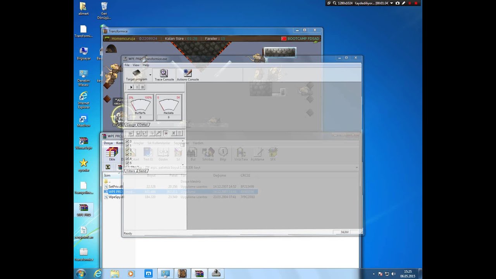Select the WPE PRO archive on the desktop
Image resolution: width=496 pixels, height=279 pixels.
[x=83, y=210]
